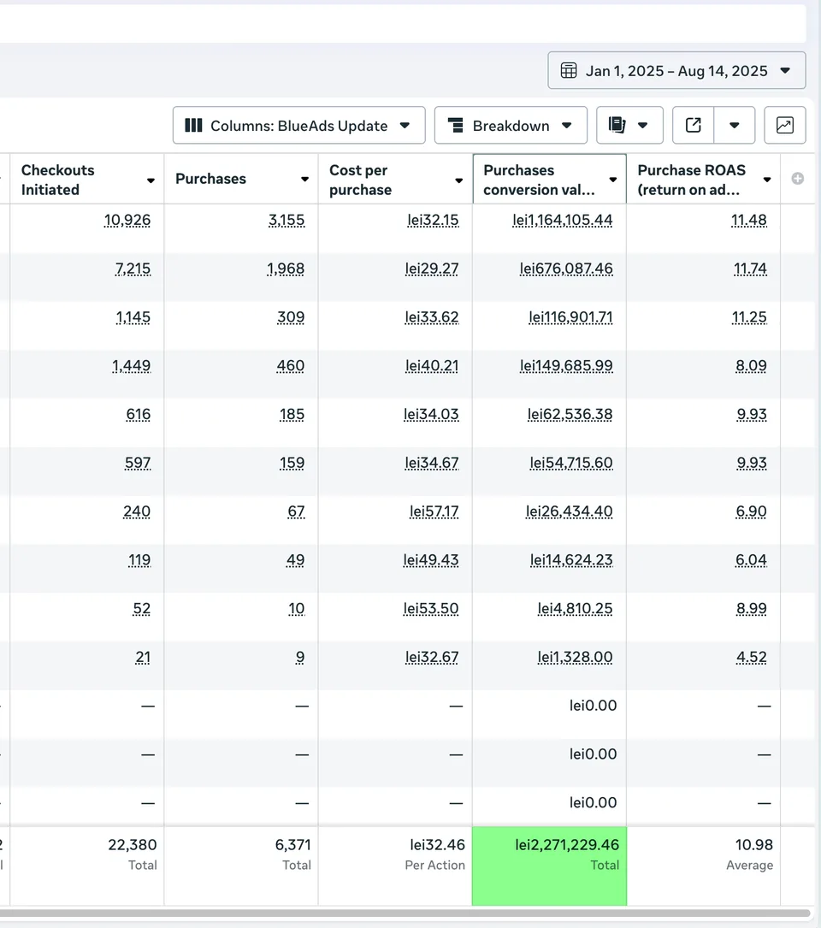Click cost per purchase lei32.15
This screenshot has width=821, height=928.
(433, 220)
